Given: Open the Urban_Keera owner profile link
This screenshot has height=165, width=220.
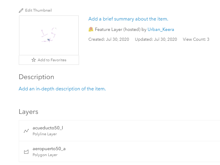Looking at the screenshot, I should (161, 29).
